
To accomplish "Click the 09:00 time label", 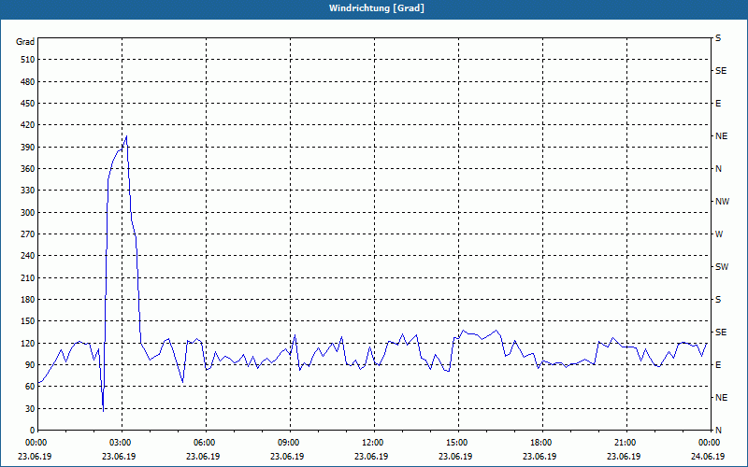I will [290, 443].
